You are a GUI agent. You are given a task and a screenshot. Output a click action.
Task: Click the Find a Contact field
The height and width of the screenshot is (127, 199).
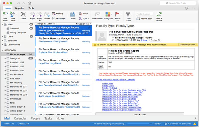point(144,14)
